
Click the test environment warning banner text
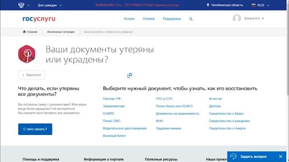coord(137,5)
